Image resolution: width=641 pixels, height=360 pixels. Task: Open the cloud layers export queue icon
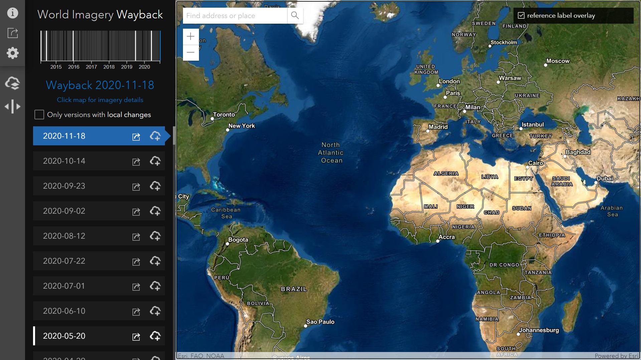tap(12, 83)
